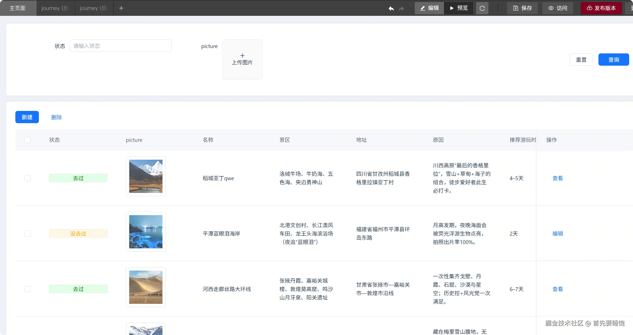Click the refresh circular arrow icon
Viewport: 633px width, 335px height.
(482, 8)
